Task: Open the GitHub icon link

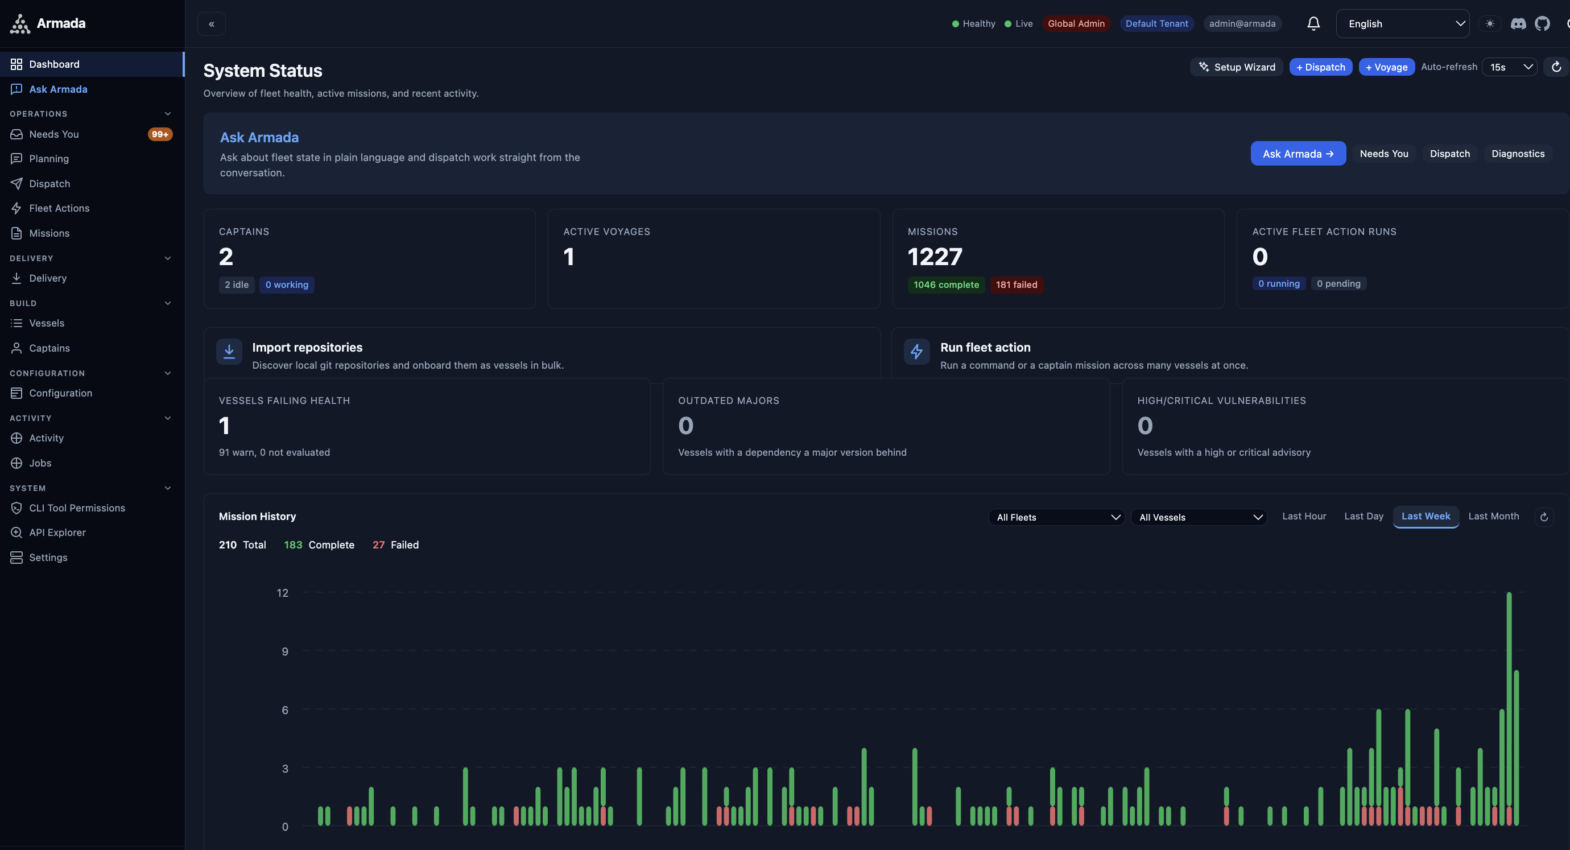Action: (x=1542, y=24)
